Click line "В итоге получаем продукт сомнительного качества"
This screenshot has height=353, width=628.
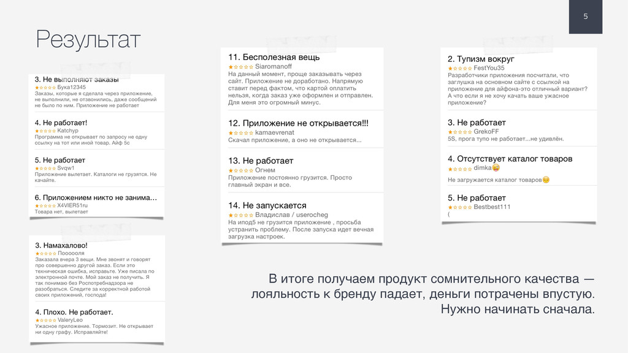pyautogui.click(x=424, y=279)
